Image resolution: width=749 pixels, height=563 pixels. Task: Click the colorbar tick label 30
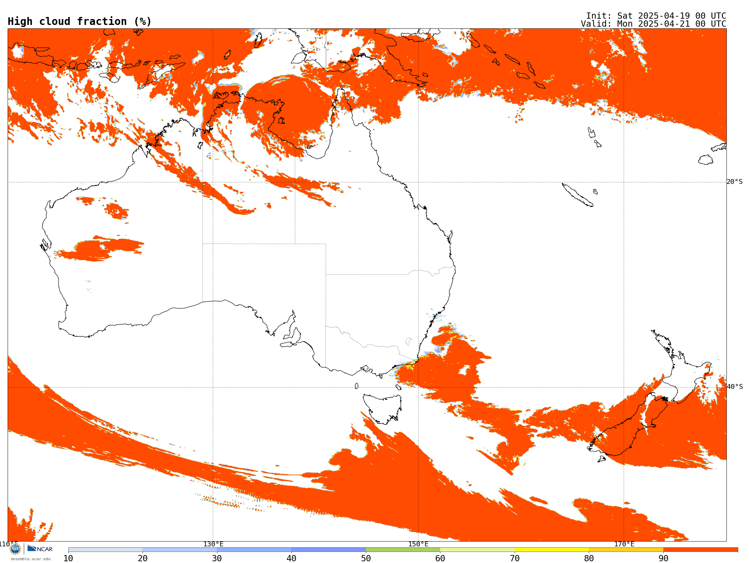(217, 558)
